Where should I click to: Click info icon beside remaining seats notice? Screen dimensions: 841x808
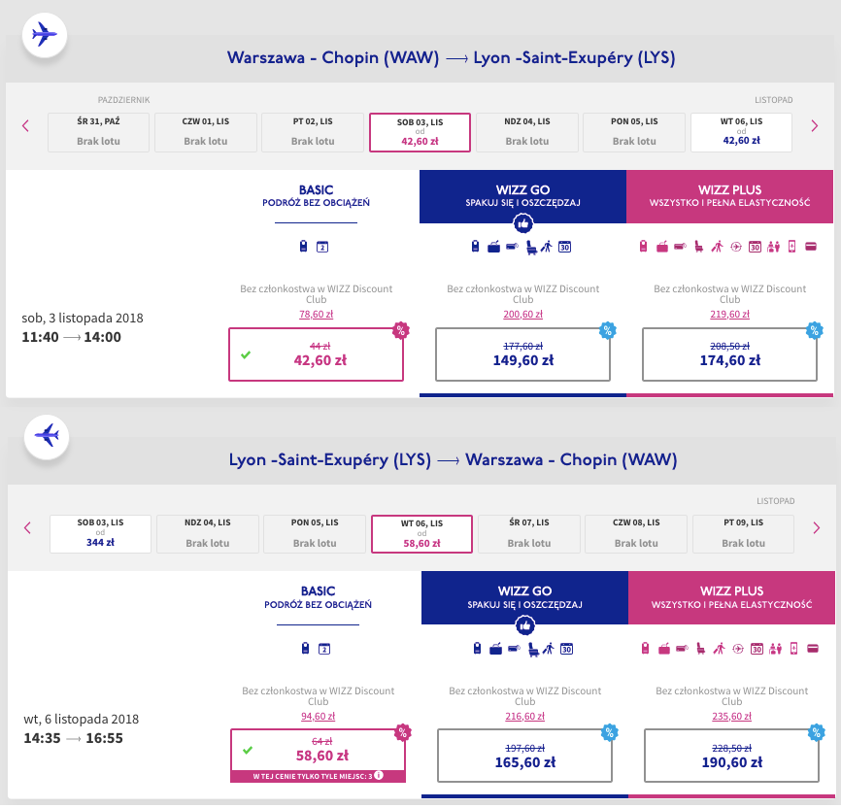[x=378, y=775]
